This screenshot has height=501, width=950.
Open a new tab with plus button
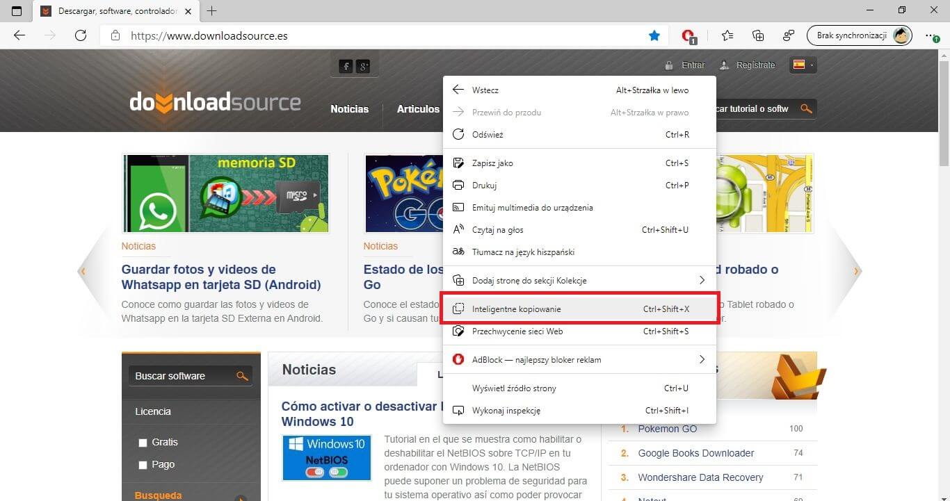[x=212, y=10]
